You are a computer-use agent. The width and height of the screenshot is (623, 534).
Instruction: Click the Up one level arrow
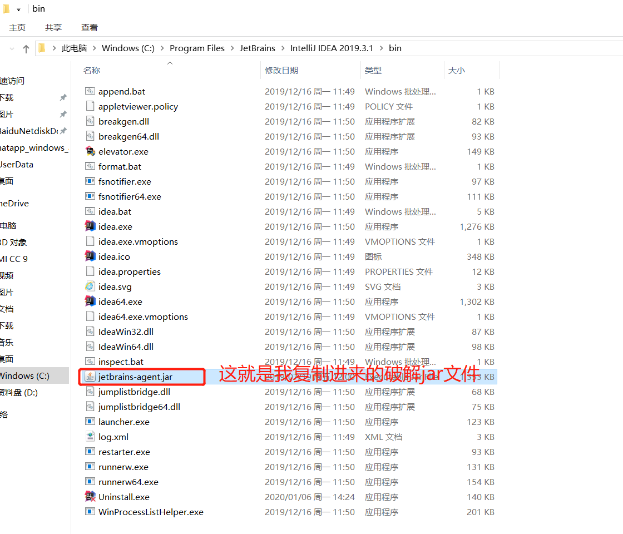26,49
